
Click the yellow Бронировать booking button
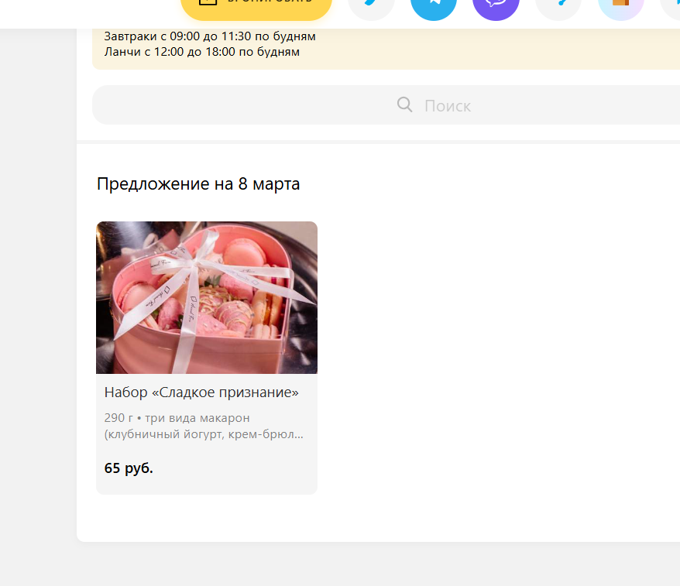tap(256, 5)
